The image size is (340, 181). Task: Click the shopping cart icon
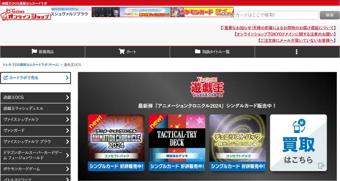(122, 51)
